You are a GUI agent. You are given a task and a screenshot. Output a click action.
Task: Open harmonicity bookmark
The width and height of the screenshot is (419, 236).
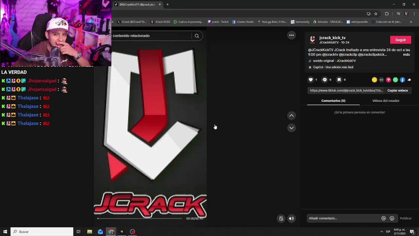click(300, 22)
